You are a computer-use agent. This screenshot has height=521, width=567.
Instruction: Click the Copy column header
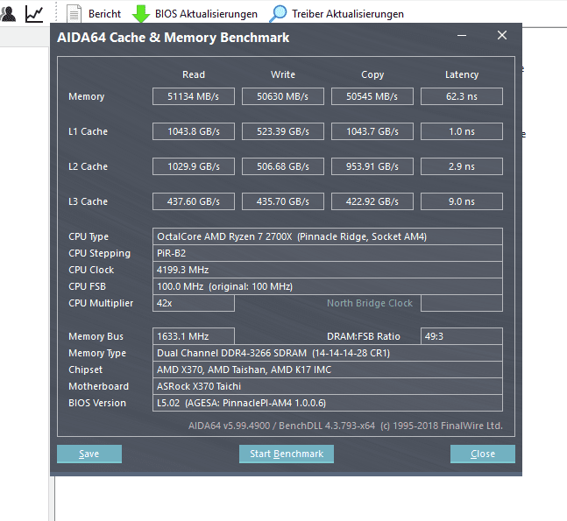pyautogui.click(x=372, y=74)
